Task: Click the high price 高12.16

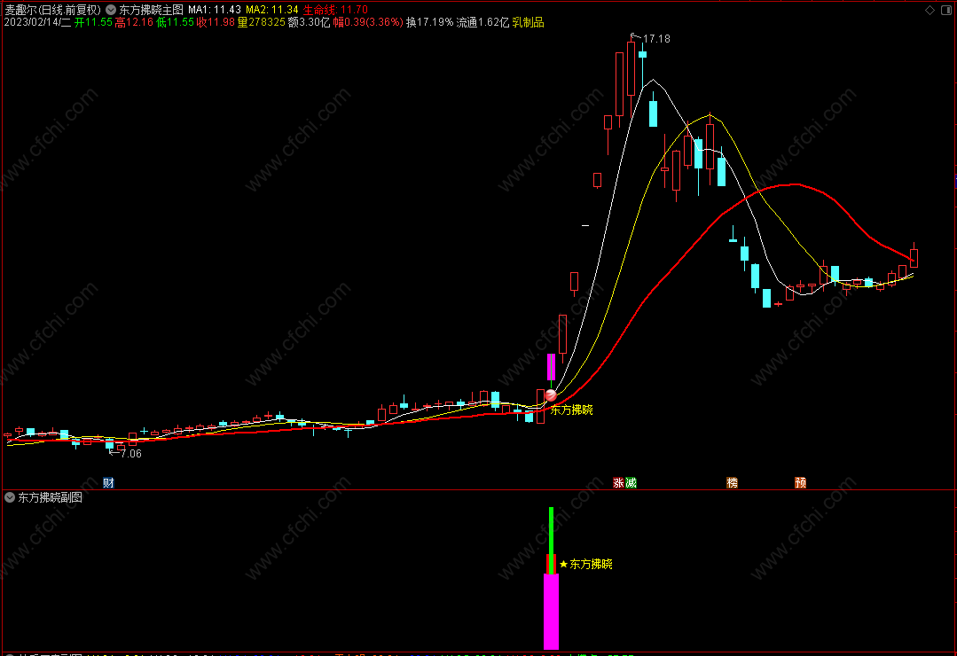Action: [134, 22]
